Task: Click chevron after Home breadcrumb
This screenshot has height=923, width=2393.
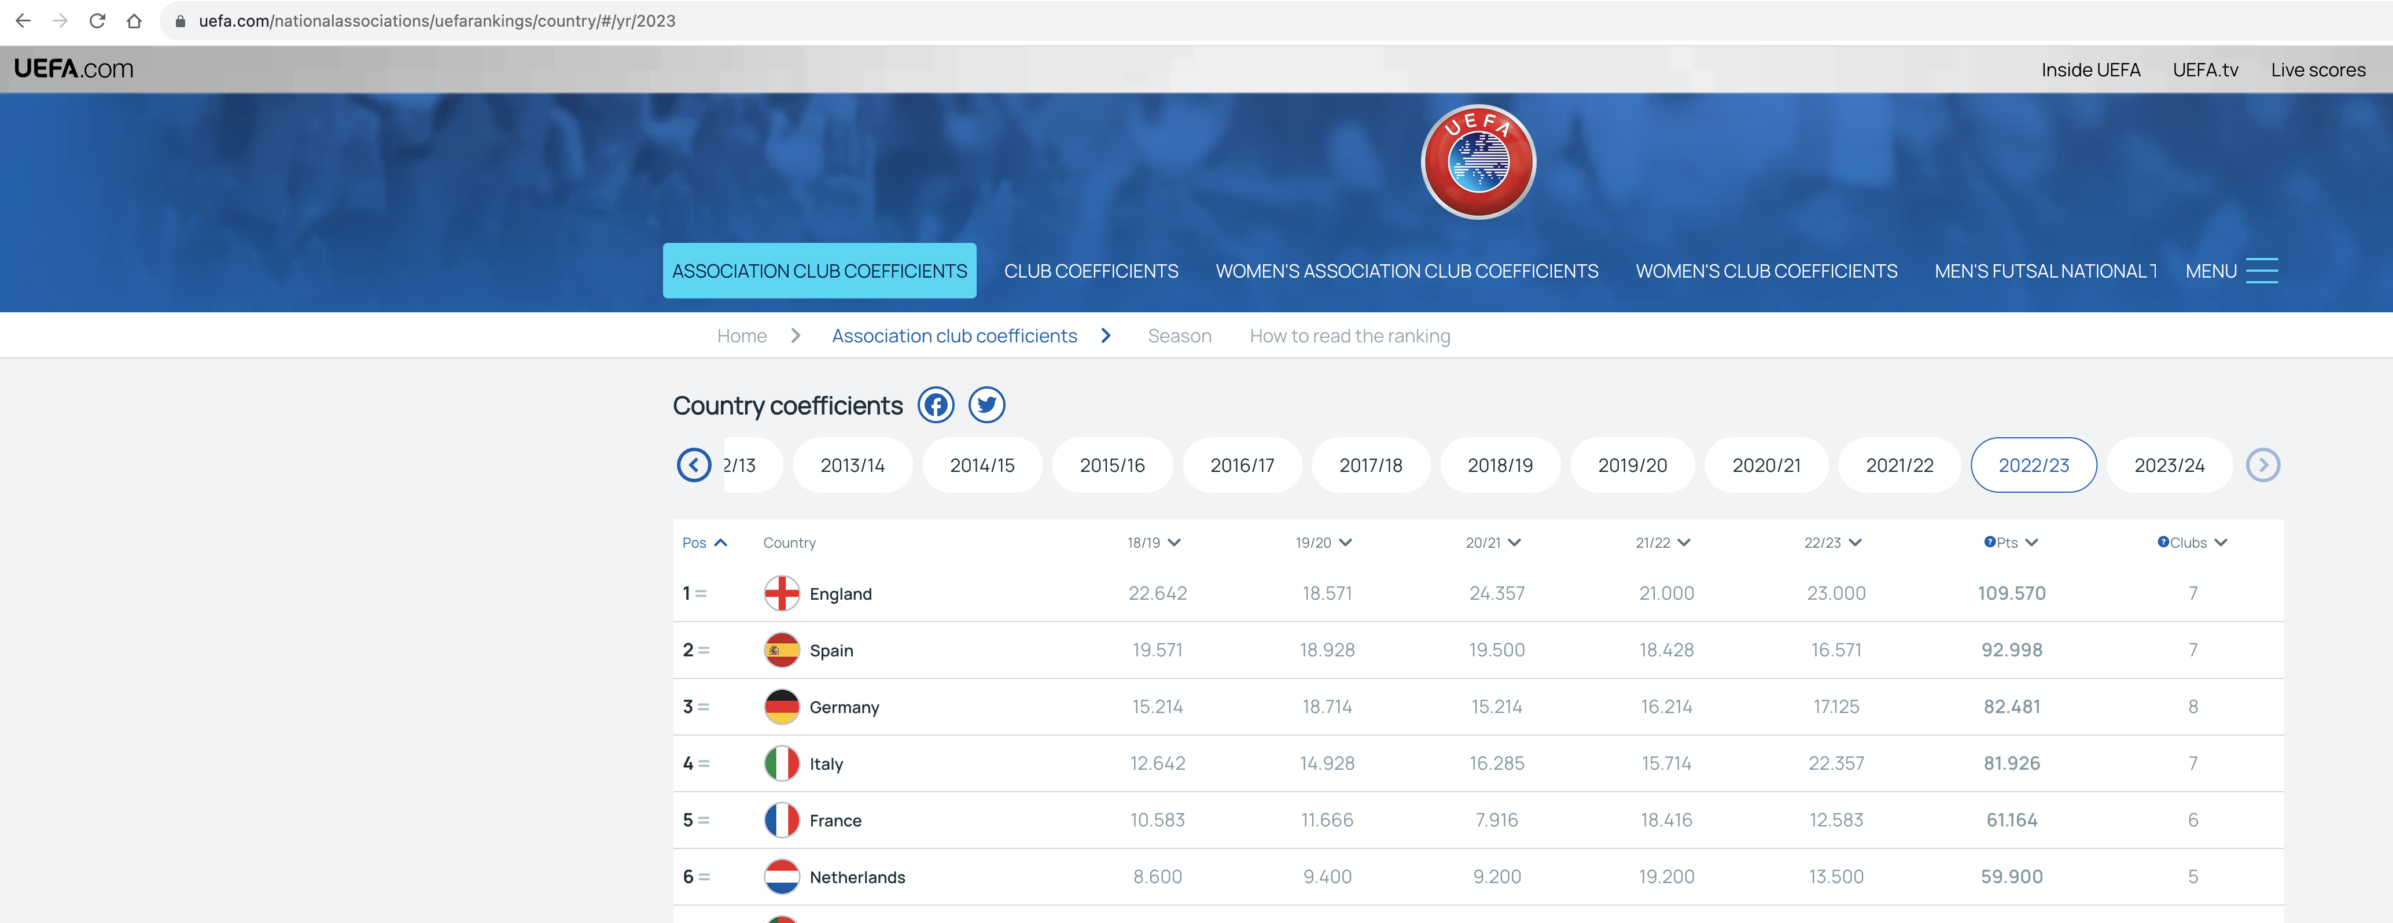Action: point(795,336)
